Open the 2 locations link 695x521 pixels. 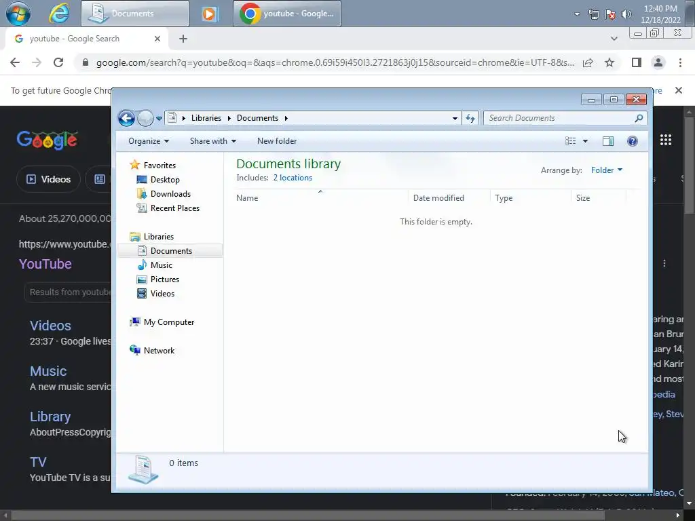click(293, 178)
